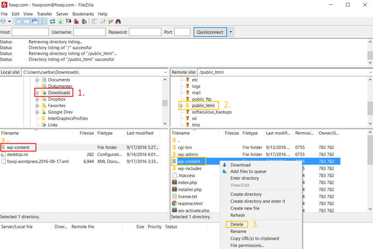Expand Google Drev folder in tree

point(37,112)
